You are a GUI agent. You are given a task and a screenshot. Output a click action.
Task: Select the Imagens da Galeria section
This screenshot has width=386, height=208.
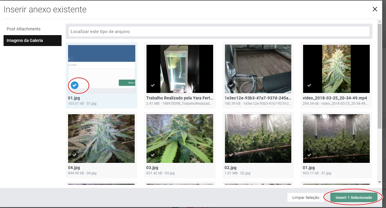pyautogui.click(x=33, y=40)
